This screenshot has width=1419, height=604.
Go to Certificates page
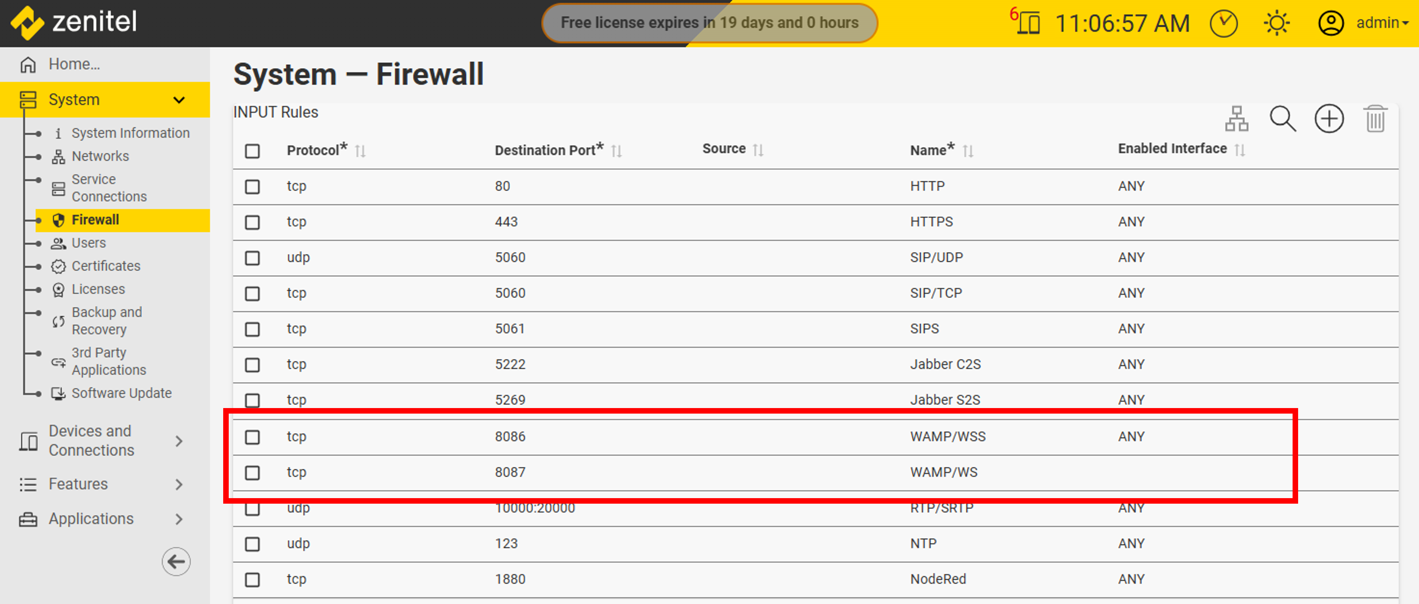click(106, 266)
